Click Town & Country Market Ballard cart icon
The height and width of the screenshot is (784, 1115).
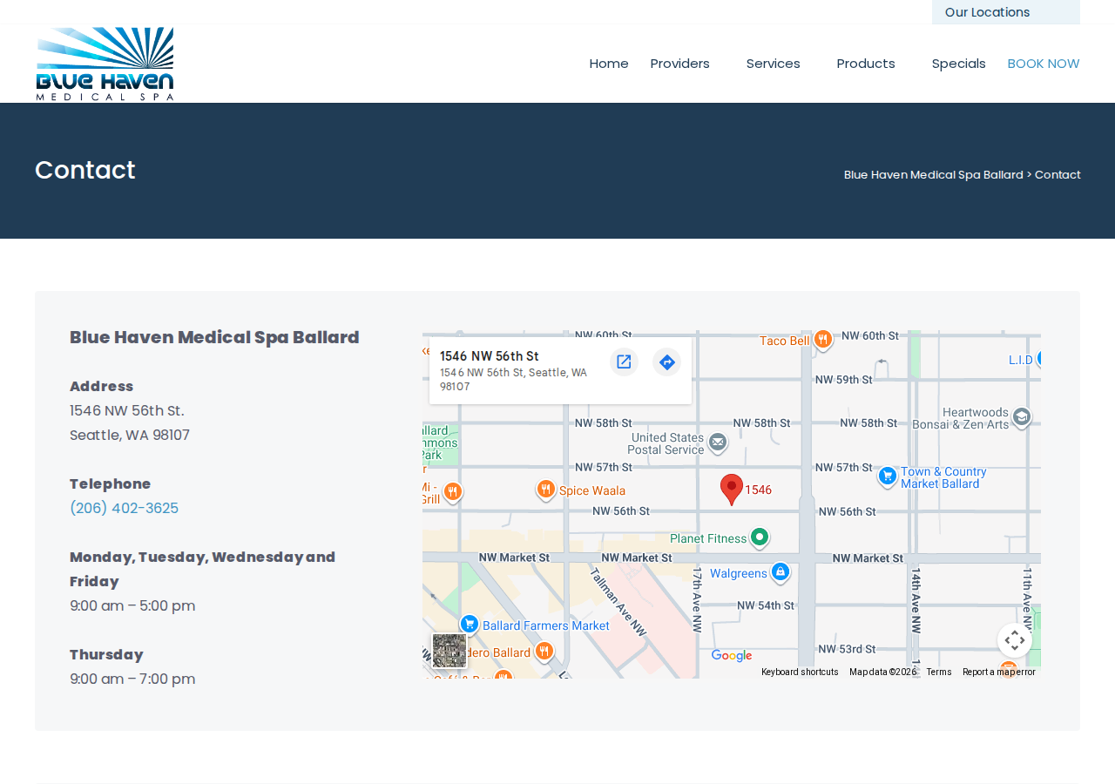888,476
